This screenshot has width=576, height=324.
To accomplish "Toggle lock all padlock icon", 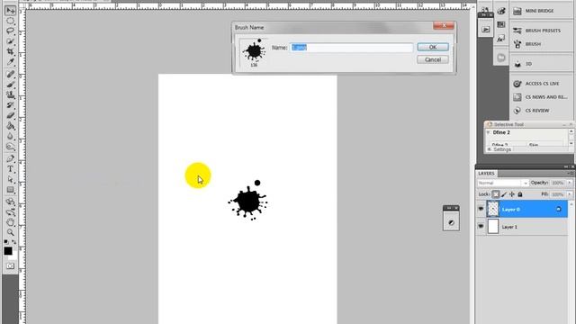I will click(x=520, y=194).
